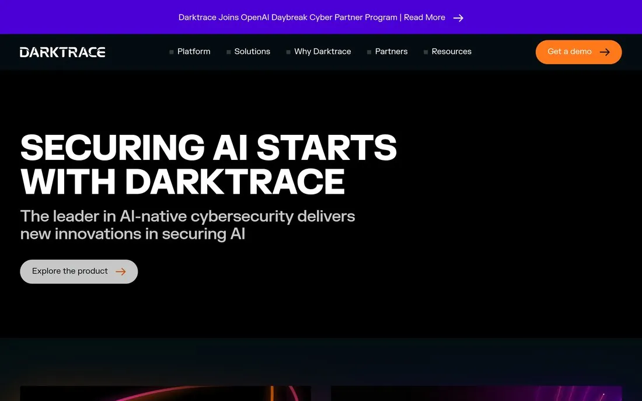
Task: Open the left card thumbnail with pink arc
Action: (165, 393)
